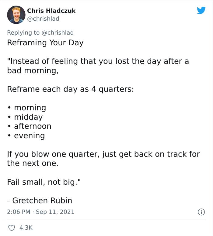The height and width of the screenshot is (236, 213).
Task: Open Chris Hladczuk's profile photo
Action: tap(16, 15)
